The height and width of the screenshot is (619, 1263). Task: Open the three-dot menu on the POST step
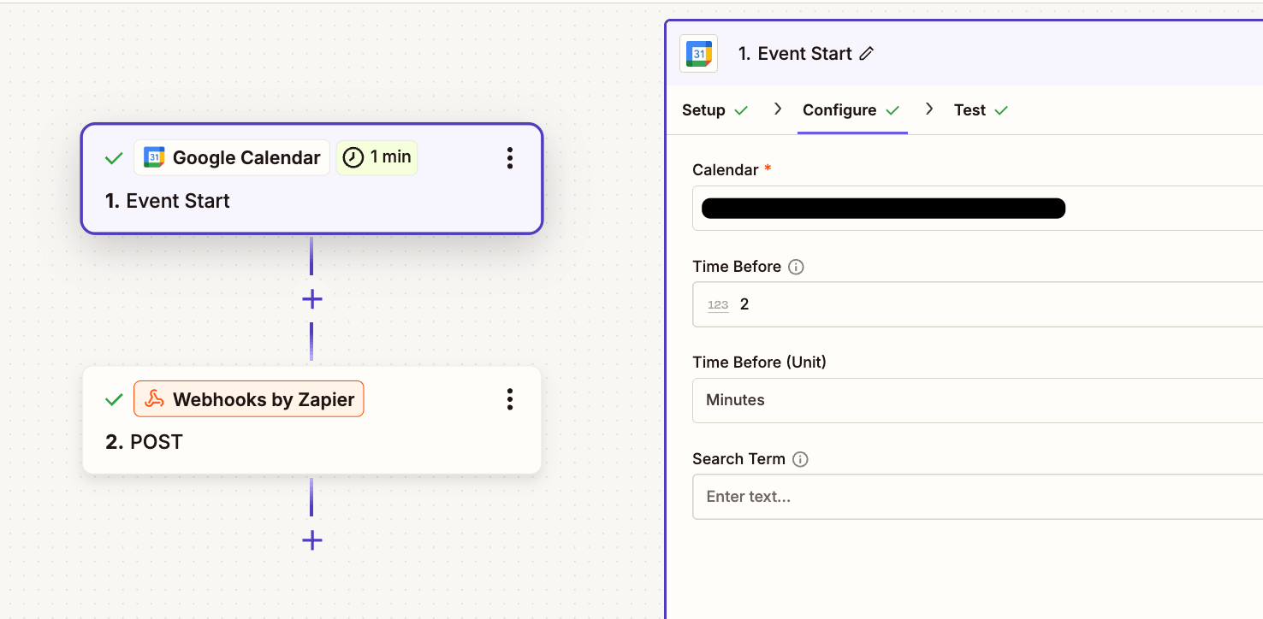(x=510, y=398)
